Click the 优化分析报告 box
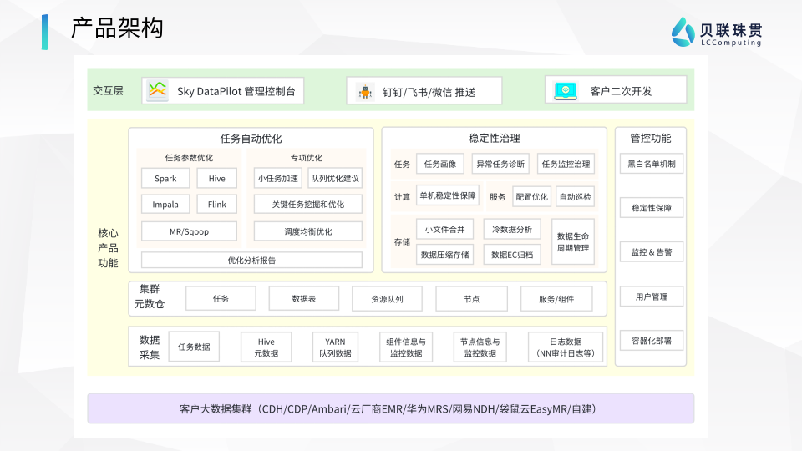This screenshot has width=802, height=451. pyautogui.click(x=251, y=260)
